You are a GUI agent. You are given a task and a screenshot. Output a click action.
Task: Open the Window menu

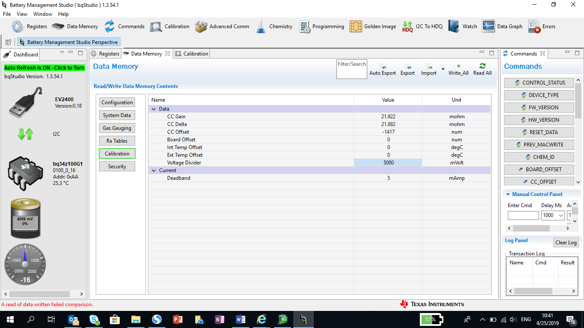(x=43, y=14)
